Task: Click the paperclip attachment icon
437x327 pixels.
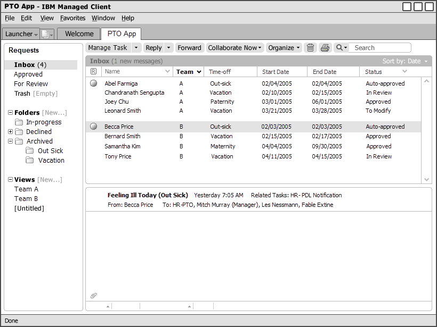Action: pyautogui.click(x=94, y=296)
